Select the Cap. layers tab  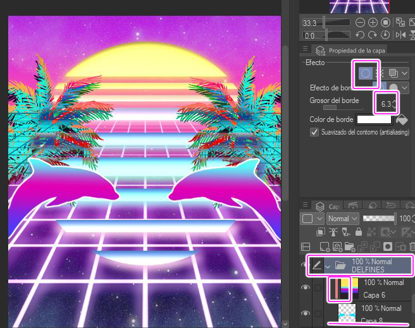click(x=327, y=206)
